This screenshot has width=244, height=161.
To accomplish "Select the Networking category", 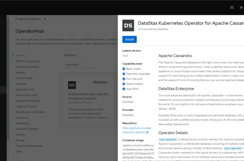I will (22, 123).
